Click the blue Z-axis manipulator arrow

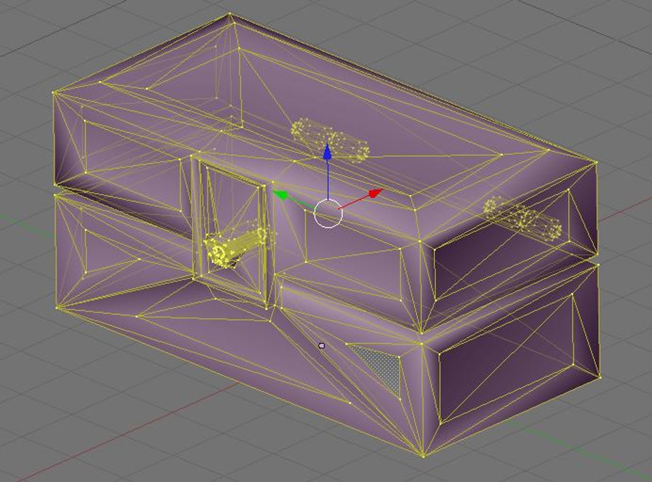pyautogui.click(x=327, y=151)
